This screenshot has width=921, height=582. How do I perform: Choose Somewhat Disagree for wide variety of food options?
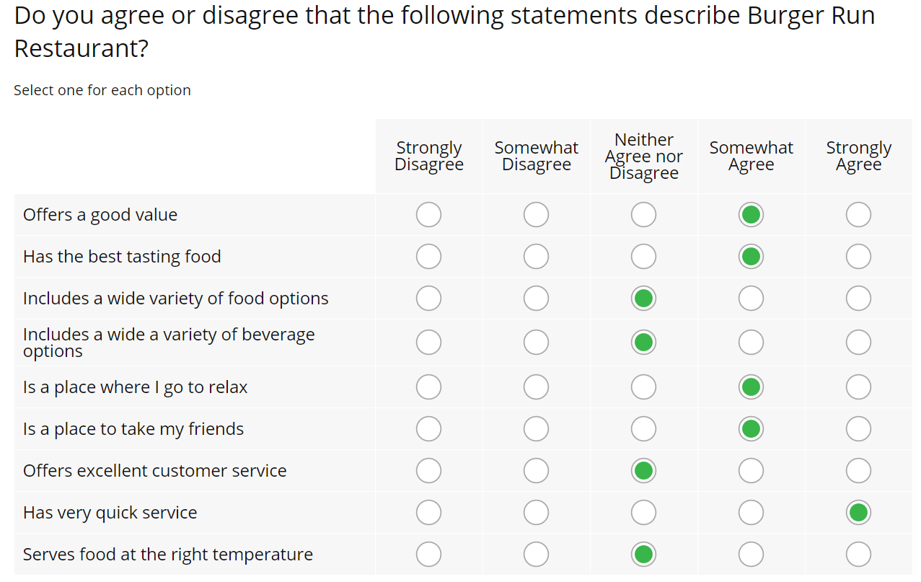coord(536,299)
